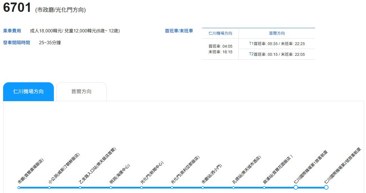Select the 光化門(新聞中心) stop marker
Viewport: 366px width, 193px height.
(142, 187)
